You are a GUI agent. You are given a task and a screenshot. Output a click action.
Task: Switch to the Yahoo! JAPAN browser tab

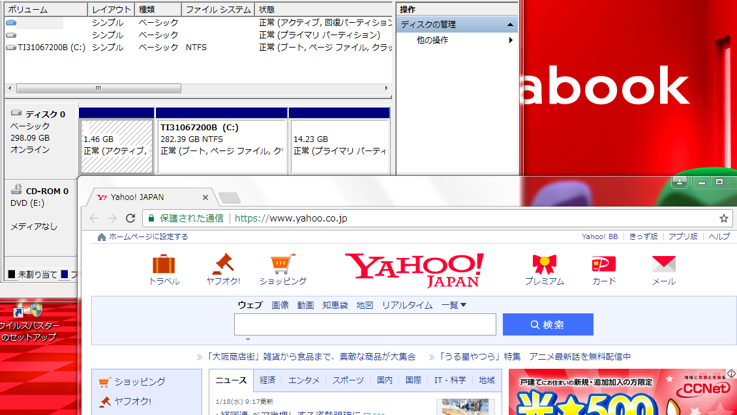coord(151,197)
